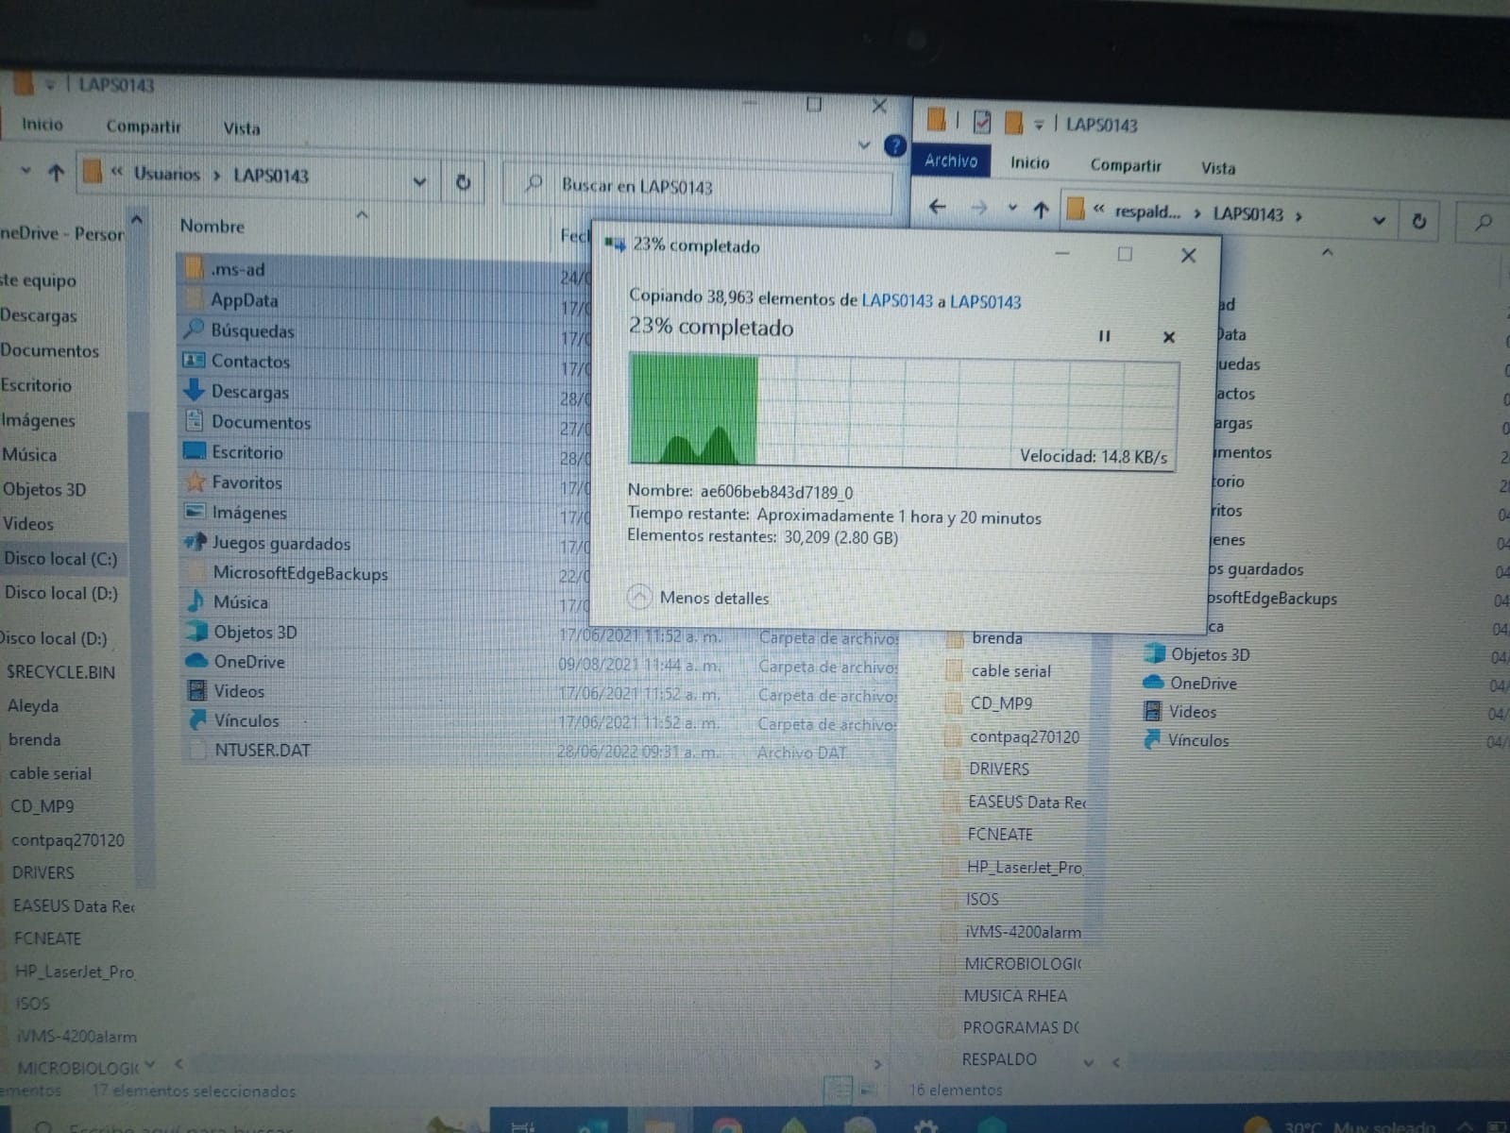This screenshot has height=1133, width=1510.
Task: Open the OneDrive folder in left list
Action: [248, 662]
